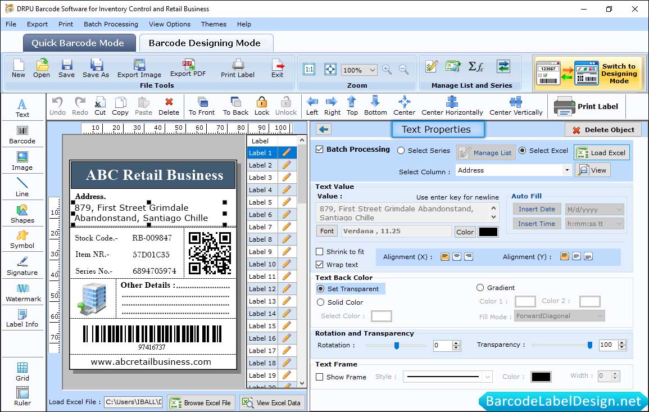This screenshot has height=412, width=649.
Task: Center Horizontally the selected object
Action: [452, 106]
